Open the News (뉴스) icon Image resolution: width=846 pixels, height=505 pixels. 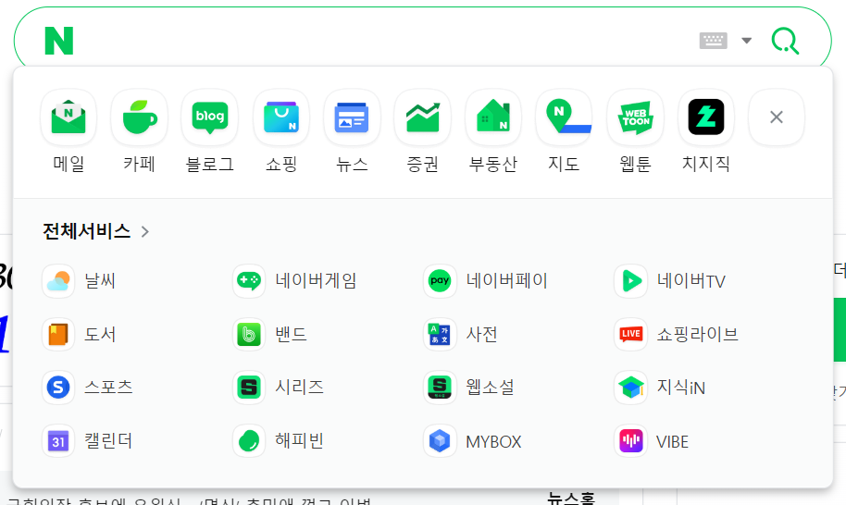coord(352,117)
